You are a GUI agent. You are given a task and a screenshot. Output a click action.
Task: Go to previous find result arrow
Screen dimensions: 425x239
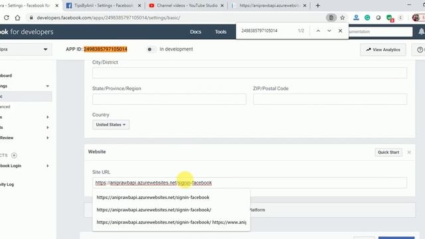318,31
